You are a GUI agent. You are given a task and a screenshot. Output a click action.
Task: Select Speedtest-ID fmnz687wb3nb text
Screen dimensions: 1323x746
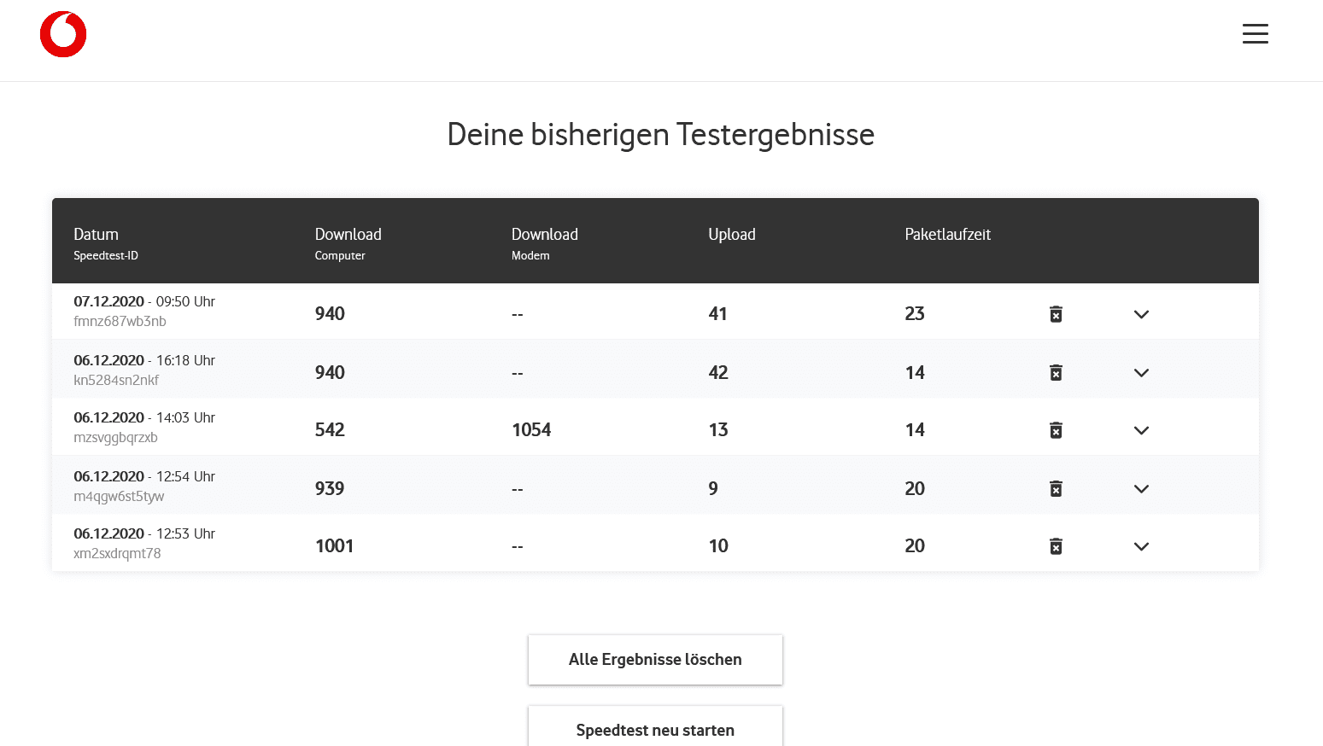click(120, 322)
